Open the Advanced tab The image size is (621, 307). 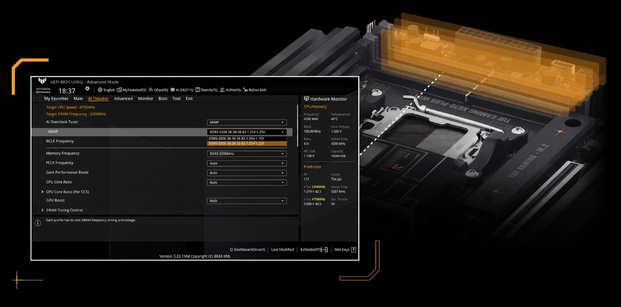[123, 98]
